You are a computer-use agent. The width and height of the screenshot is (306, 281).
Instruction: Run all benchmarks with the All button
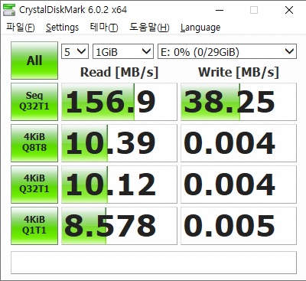tap(34, 60)
